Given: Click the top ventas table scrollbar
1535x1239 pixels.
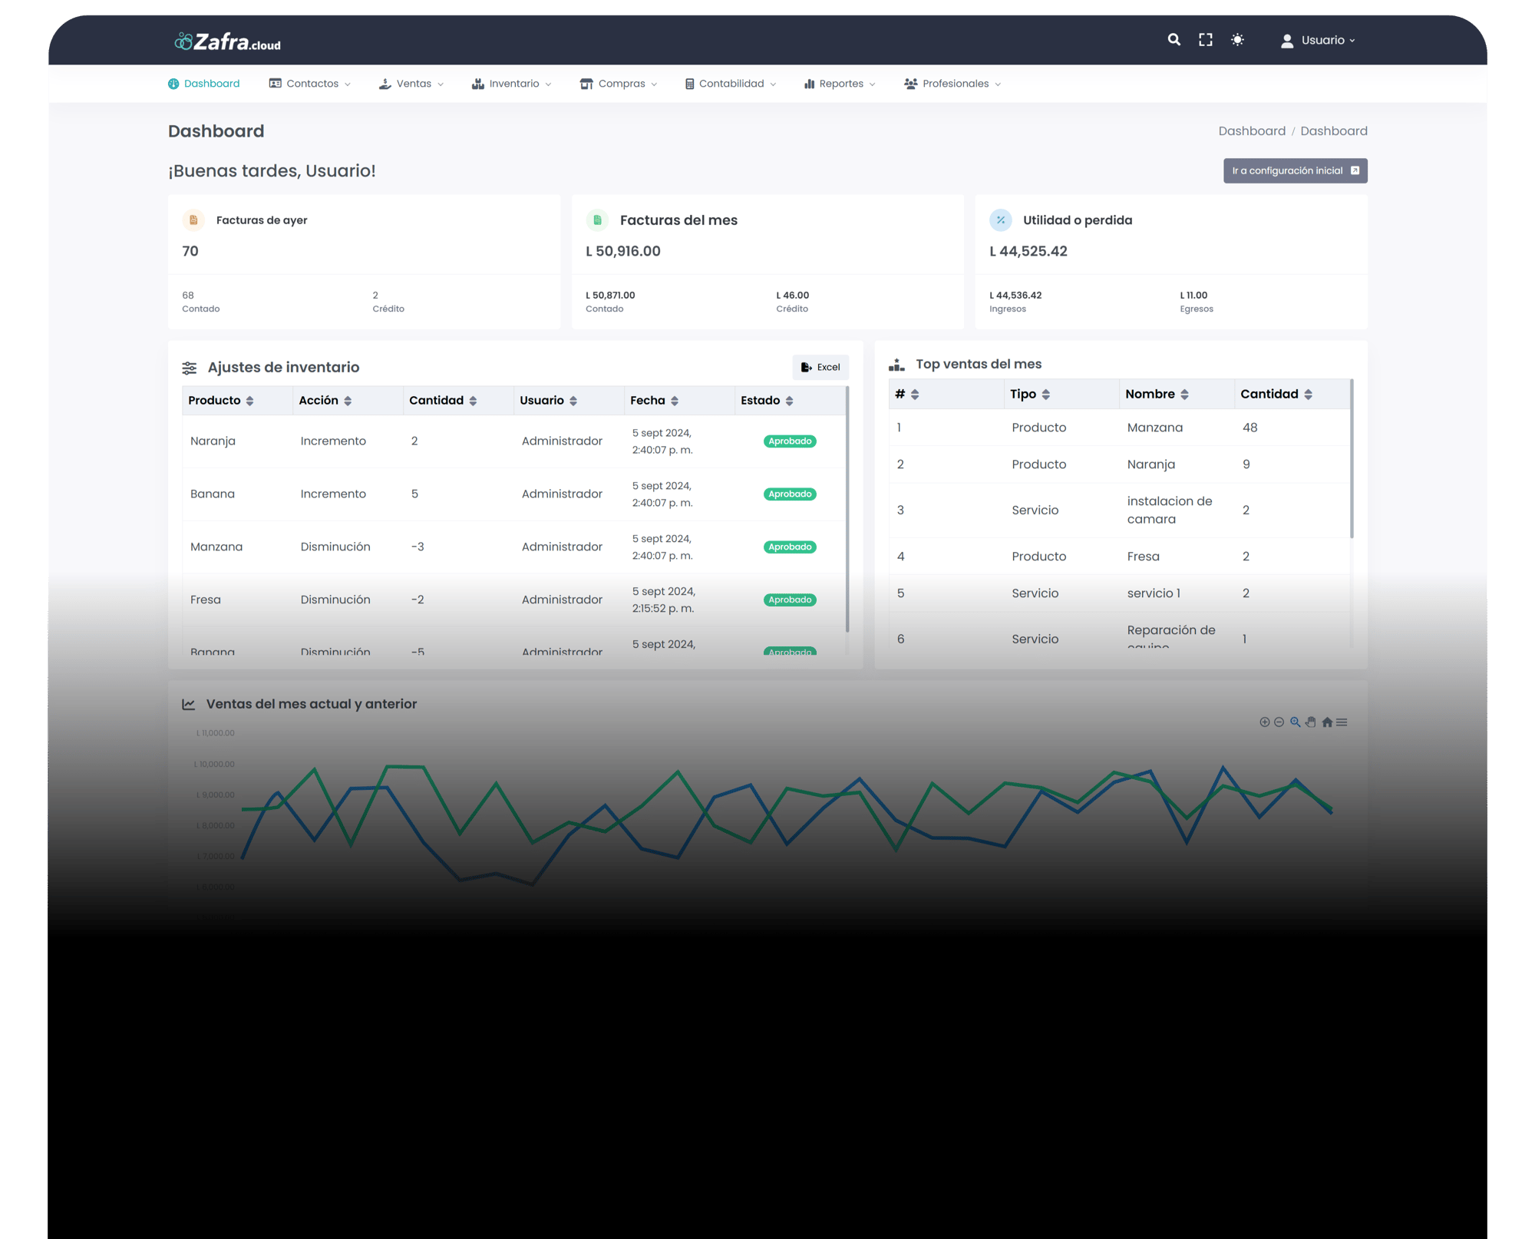Looking at the screenshot, I should coord(1352,459).
